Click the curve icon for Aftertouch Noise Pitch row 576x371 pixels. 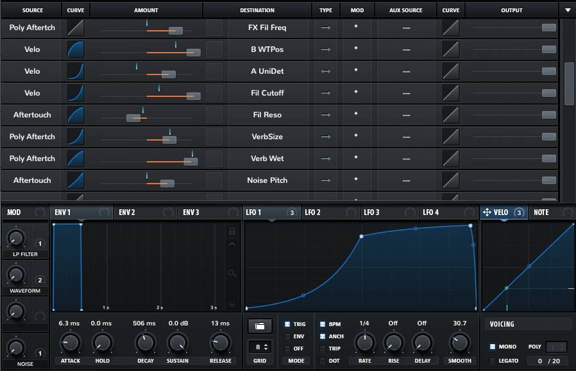pyautogui.click(x=76, y=180)
